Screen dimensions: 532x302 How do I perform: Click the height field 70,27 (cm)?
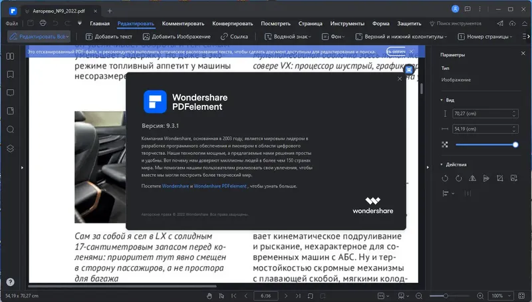[485, 114]
